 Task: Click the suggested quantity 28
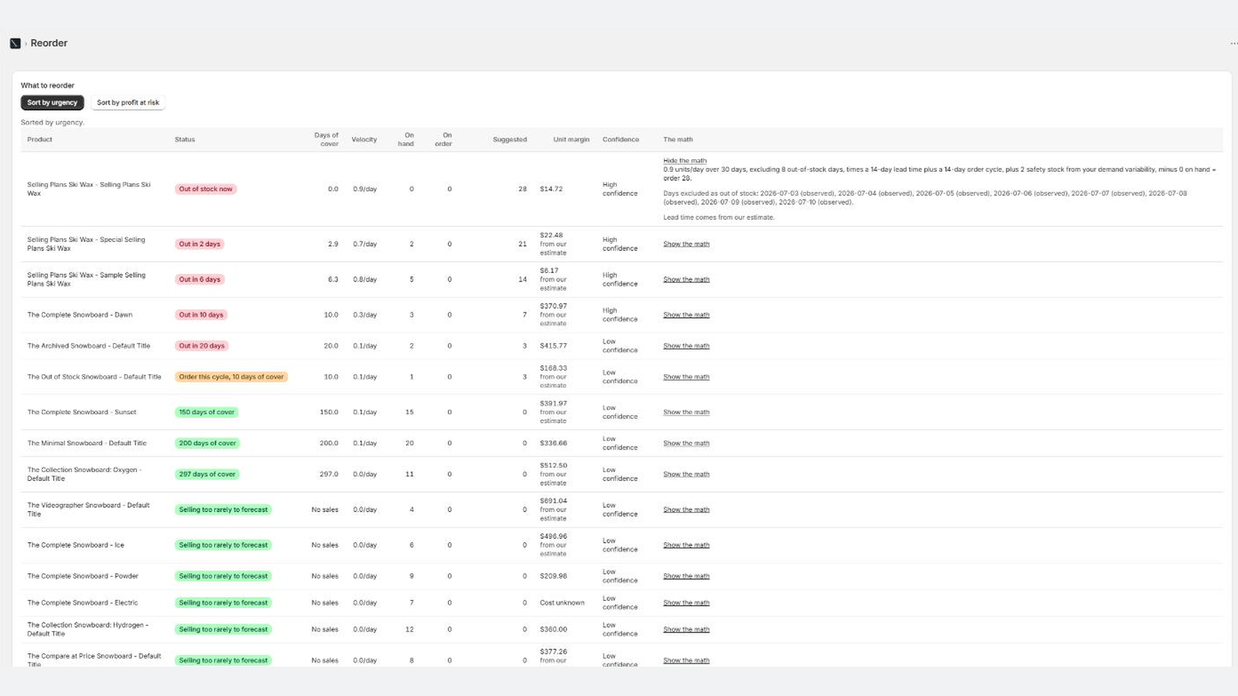pos(523,189)
